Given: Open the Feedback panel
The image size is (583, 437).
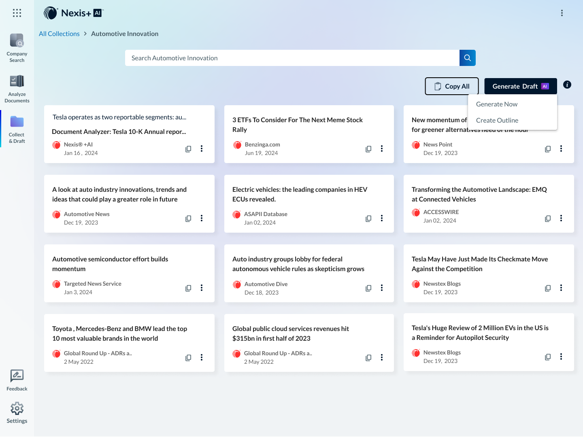Looking at the screenshot, I should point(17,380).
